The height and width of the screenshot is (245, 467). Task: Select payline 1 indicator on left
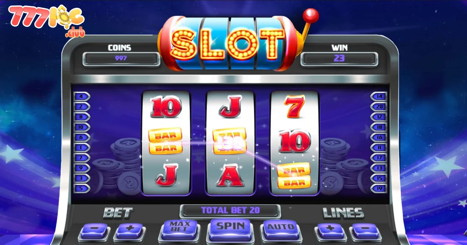click(x=82, y=147)
